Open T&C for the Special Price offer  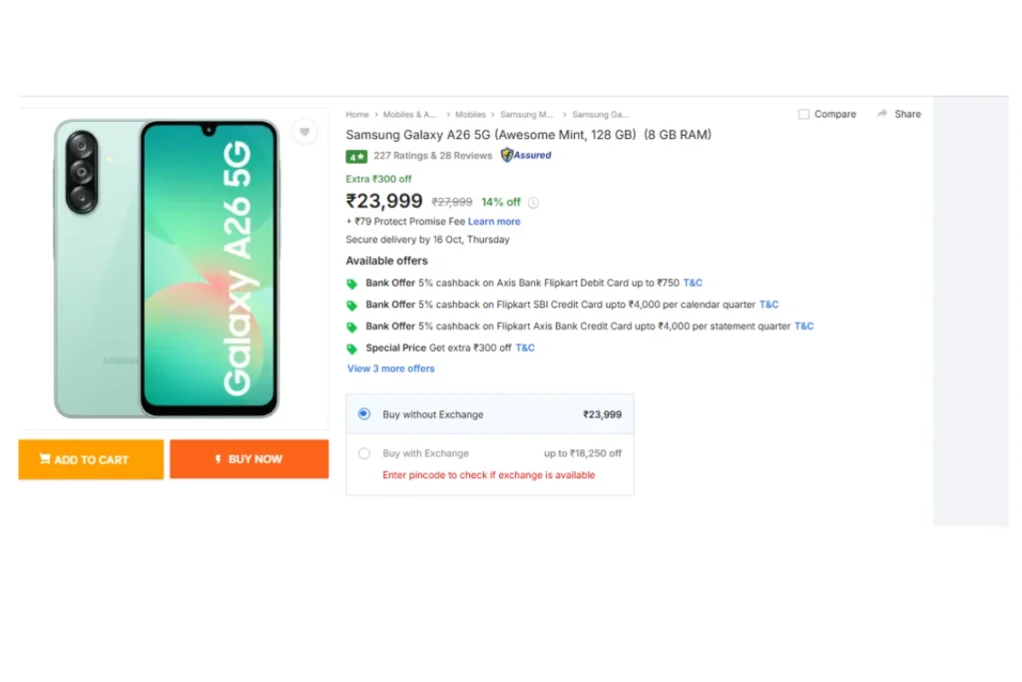coord(525,347)
